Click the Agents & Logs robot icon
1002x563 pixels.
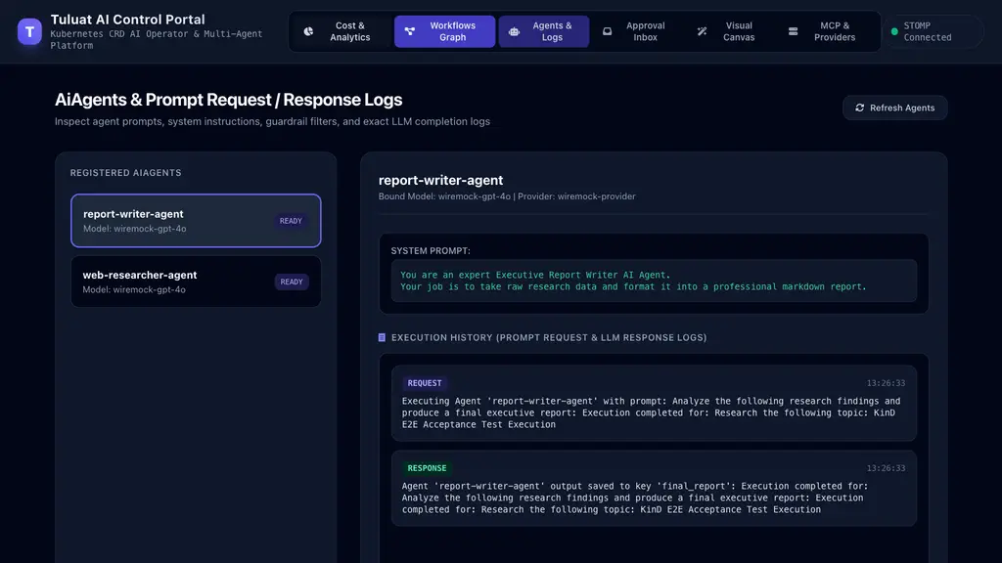click(x=514, y=31)
